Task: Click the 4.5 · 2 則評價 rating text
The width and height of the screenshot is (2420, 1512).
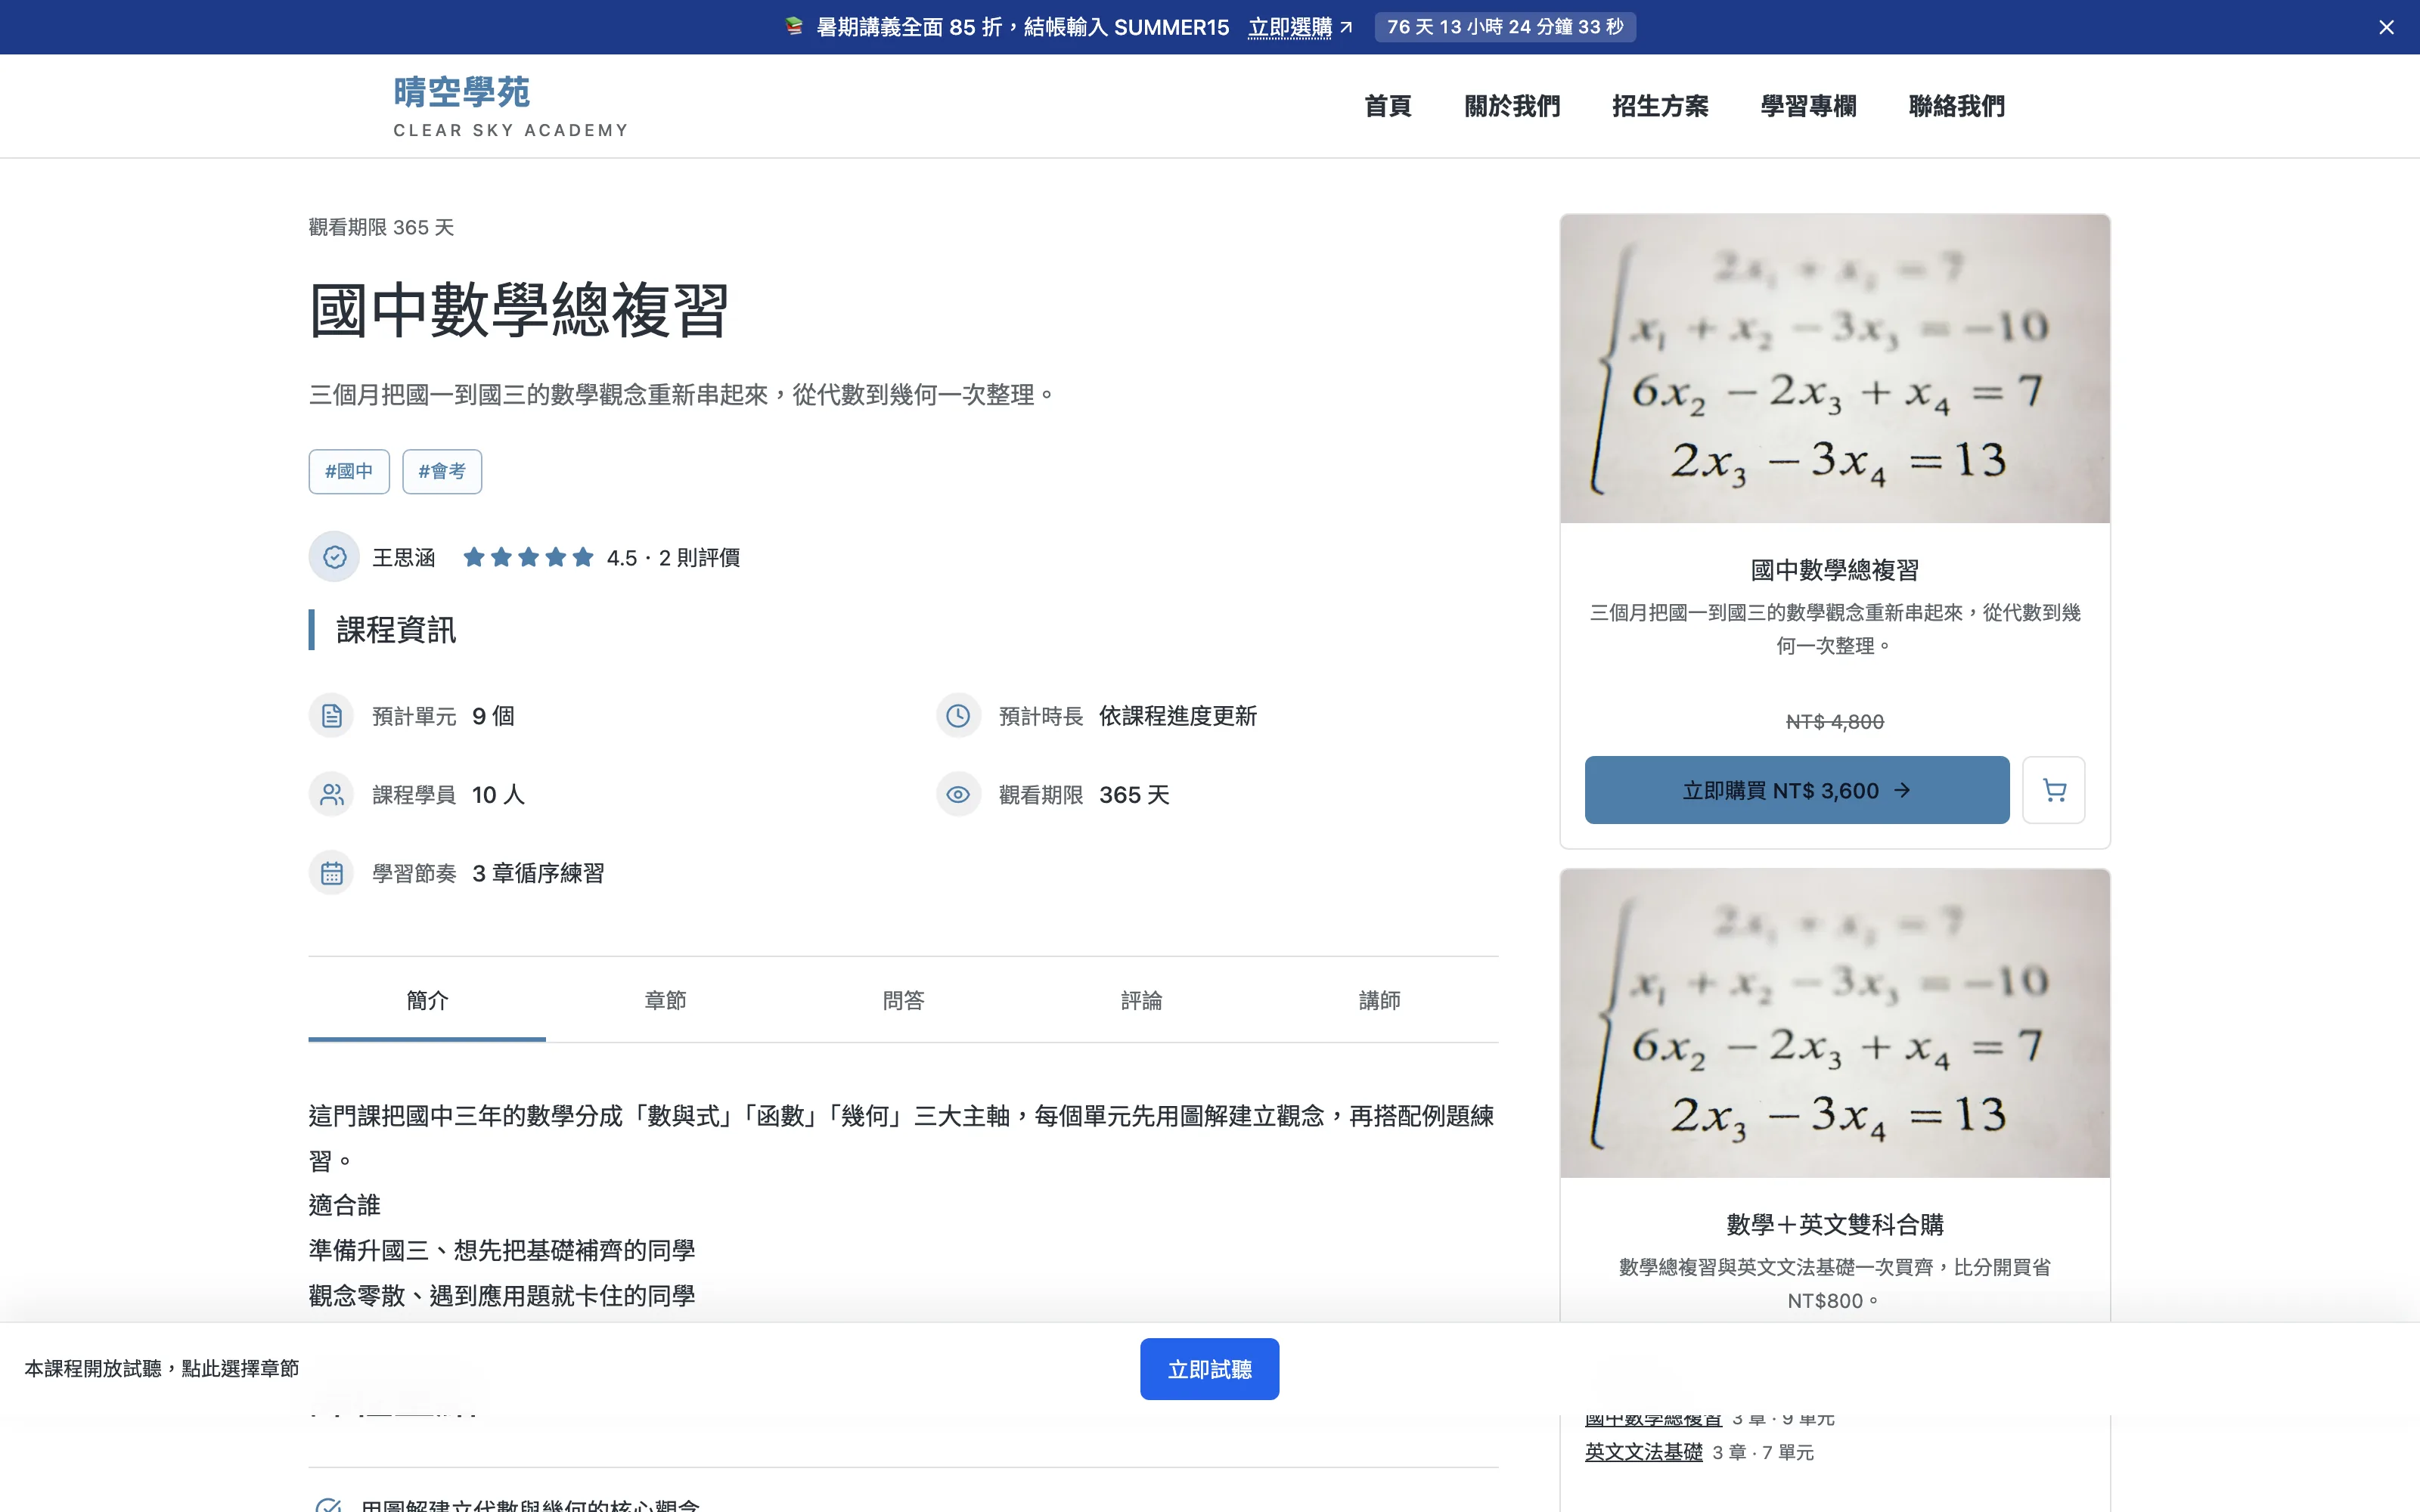Action: pos(673,557)
